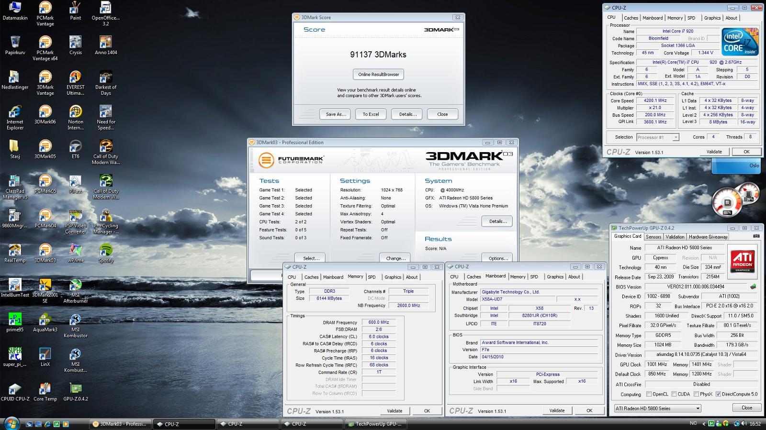Click the Change... button under Settings
Screen dimensions: 766x430
tap(395, 258)
